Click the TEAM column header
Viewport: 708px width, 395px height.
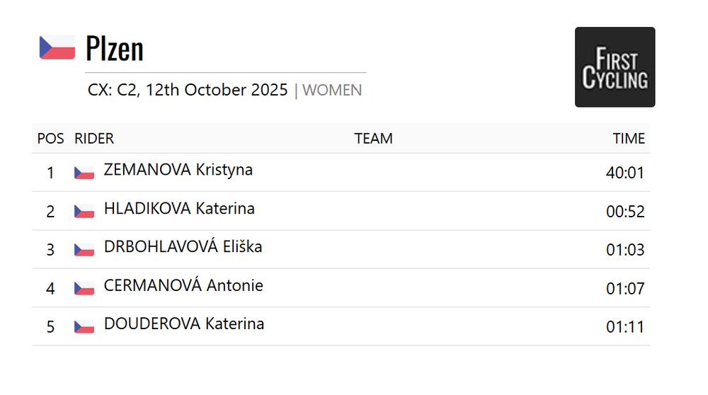[x=373, y=139]
